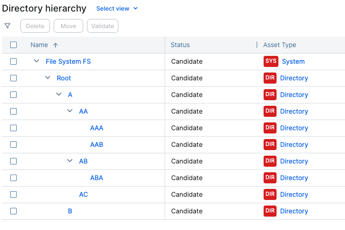
Task: Open directory AB link
Action: click(83, 161)
